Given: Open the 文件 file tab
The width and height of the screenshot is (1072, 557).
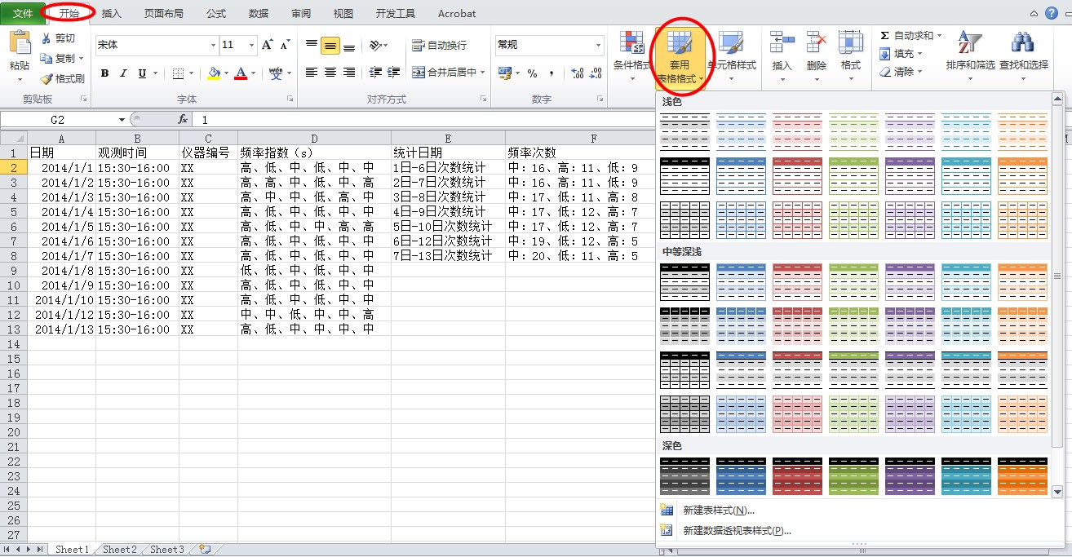Looking at the screenshot, I should tap(22, 13).
